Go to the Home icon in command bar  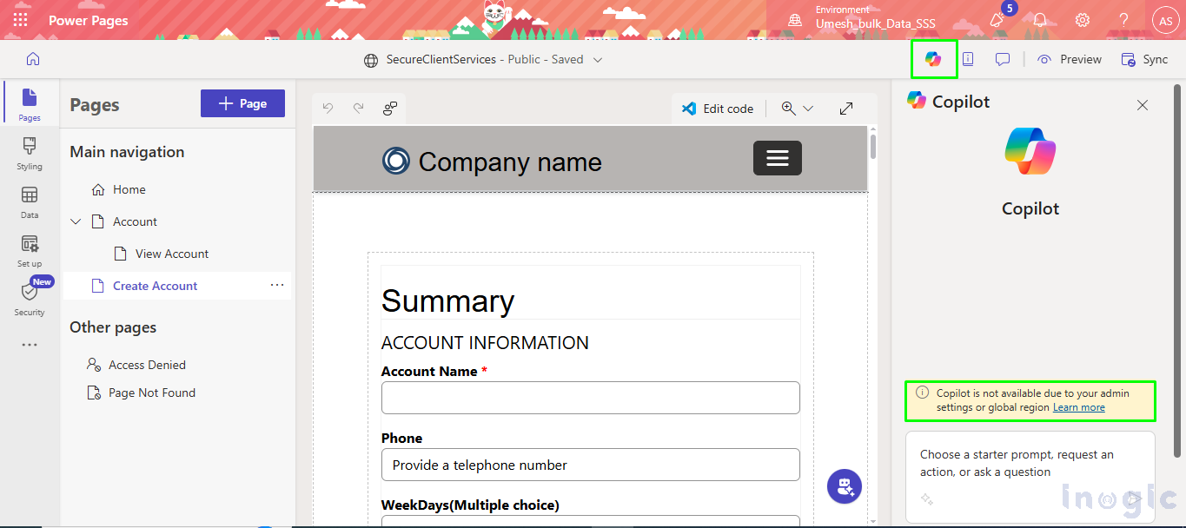(33, 59)
